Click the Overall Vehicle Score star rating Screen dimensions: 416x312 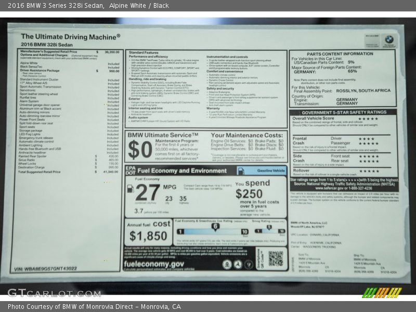(x=368, y=119)
